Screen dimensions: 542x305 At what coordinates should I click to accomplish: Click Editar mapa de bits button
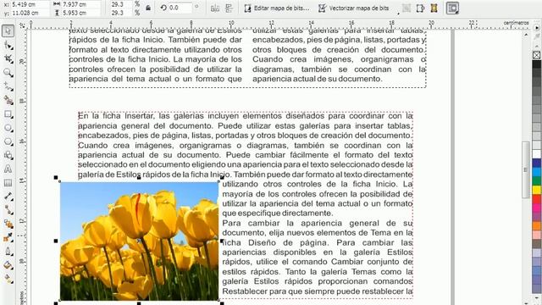click(x=277, y=8)
